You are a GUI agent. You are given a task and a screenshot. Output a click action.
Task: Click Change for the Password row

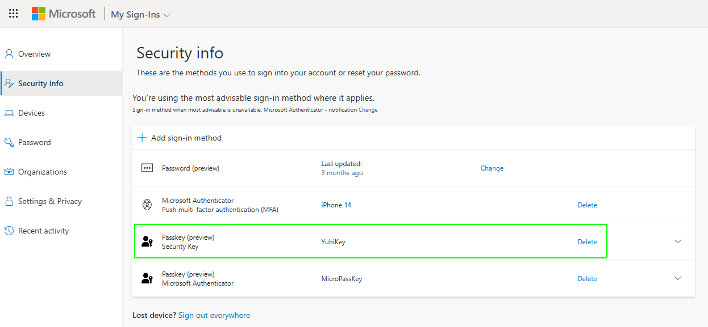492,168
